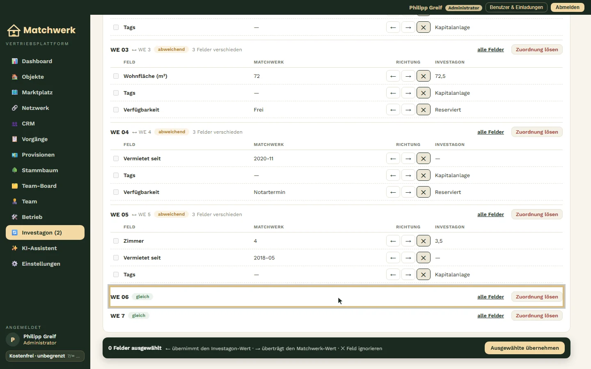Ignore WE 04 Vermietet seit field

pyautogui.click(x=424, y=159)
